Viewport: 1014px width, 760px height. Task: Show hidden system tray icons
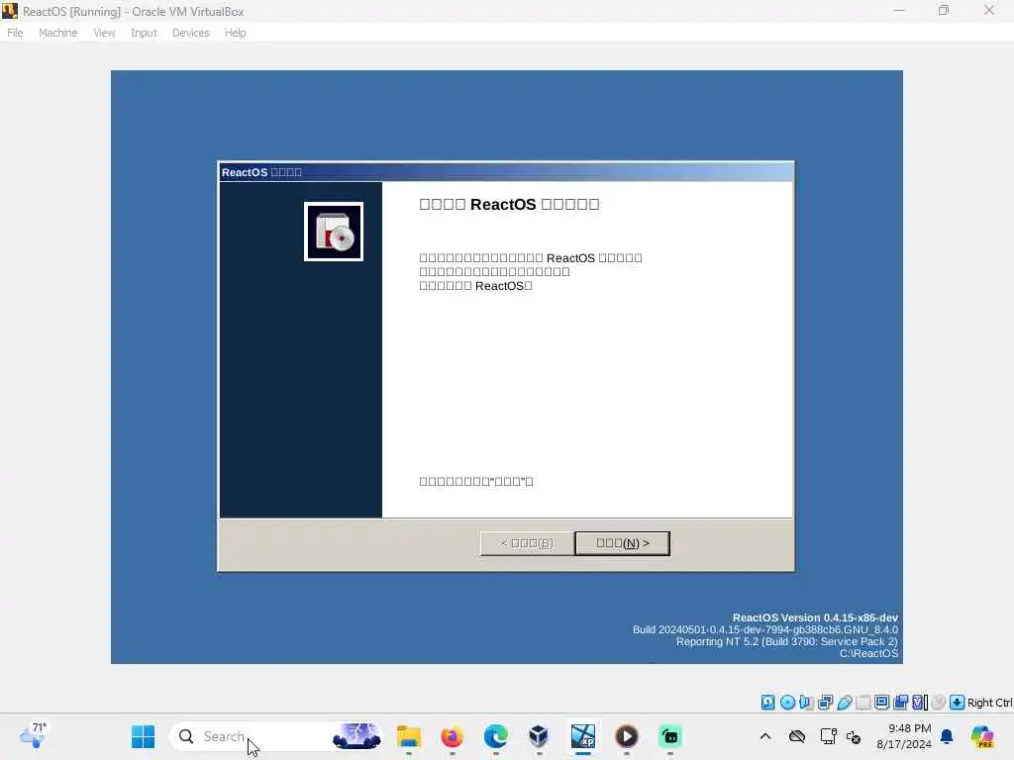tap(765, 736)
